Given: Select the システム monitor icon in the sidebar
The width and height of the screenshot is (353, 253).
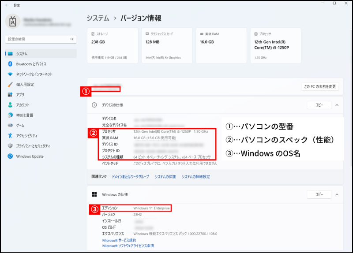Looking at the screenshot, I should click(x=10, y=54).
